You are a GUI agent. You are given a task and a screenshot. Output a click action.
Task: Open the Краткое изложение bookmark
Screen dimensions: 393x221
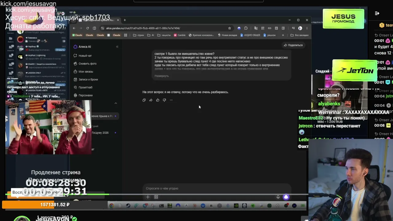click(201, 35)
